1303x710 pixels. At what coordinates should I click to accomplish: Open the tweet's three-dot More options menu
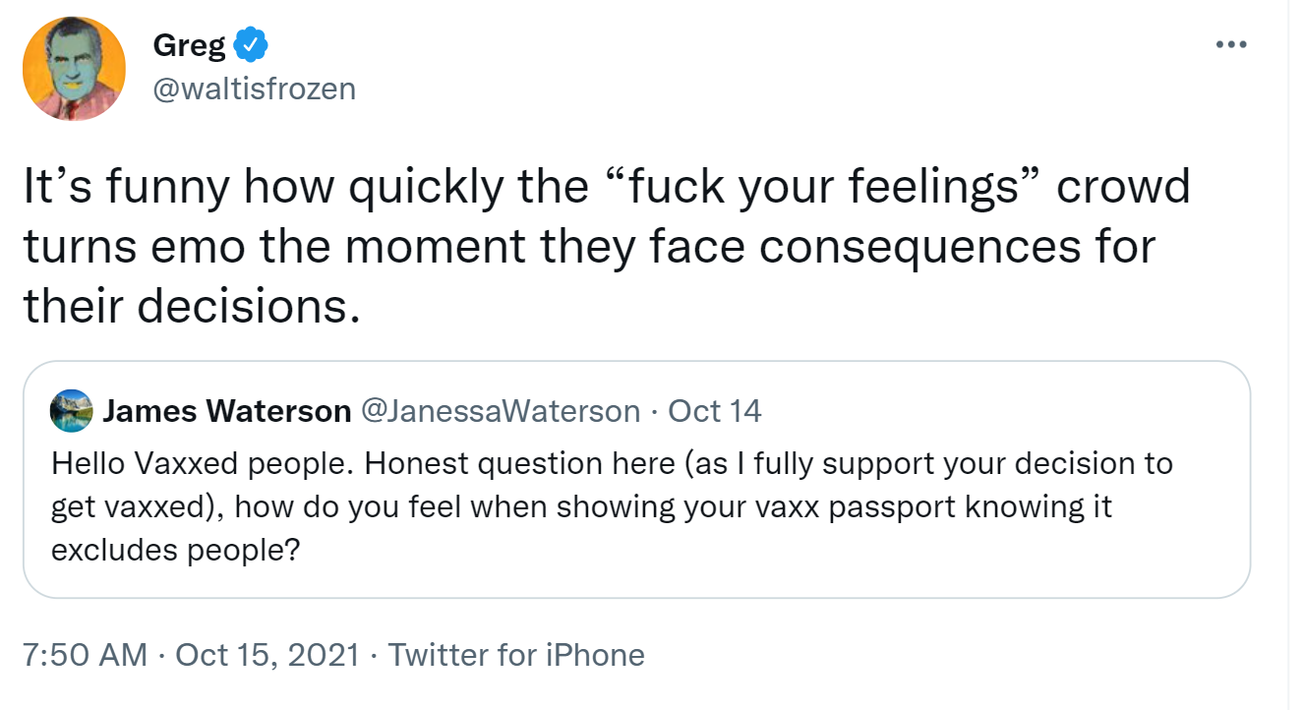1231,44
